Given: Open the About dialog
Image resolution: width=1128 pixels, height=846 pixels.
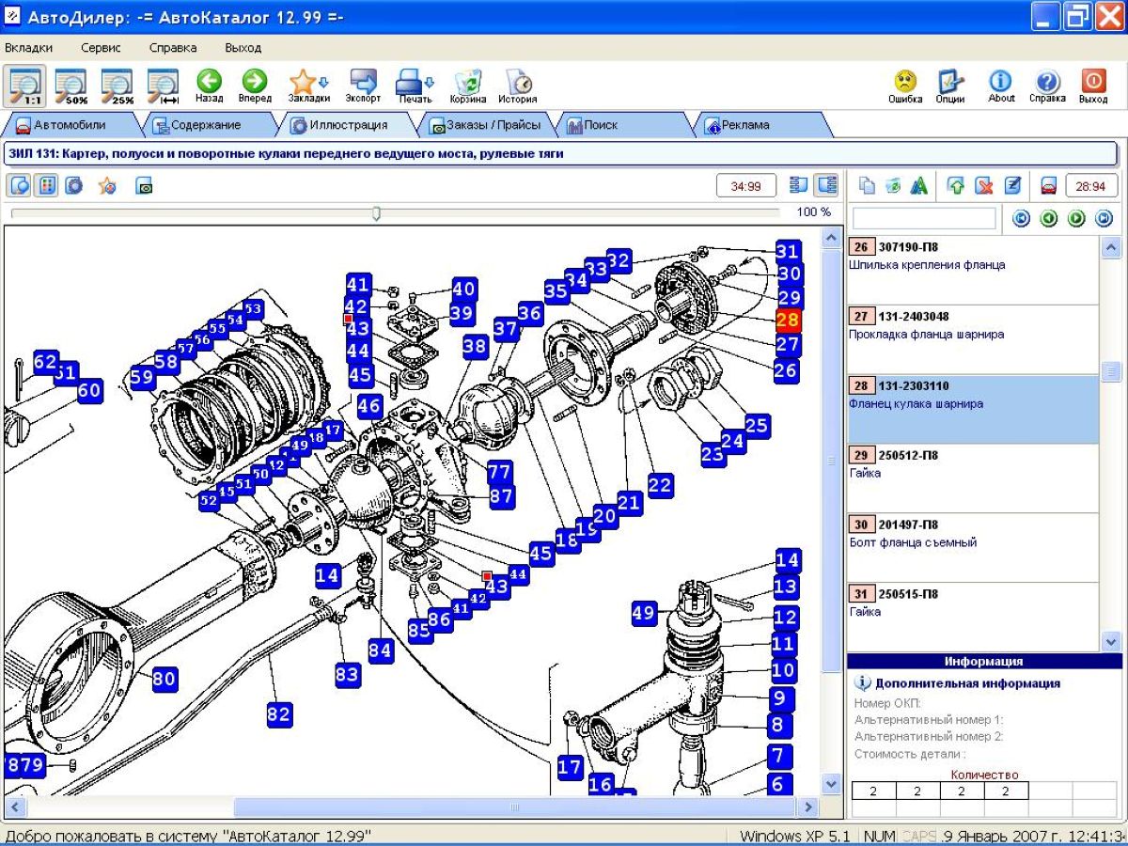Looking at the screenshot, I should tap(1001, 86).
